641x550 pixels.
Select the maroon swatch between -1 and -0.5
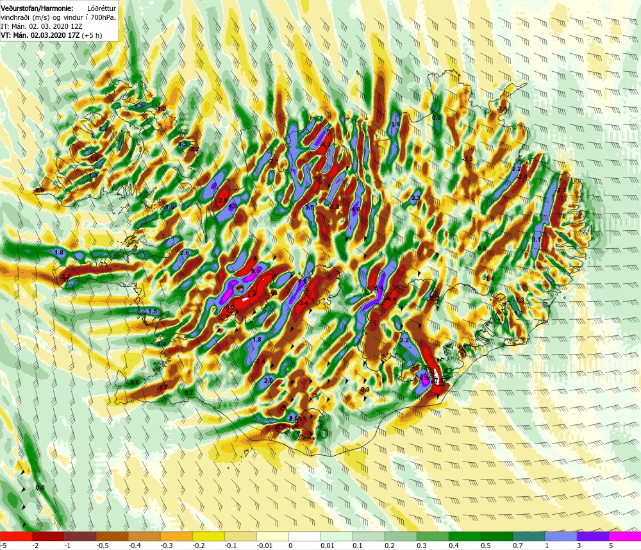[x=80, y=537]
